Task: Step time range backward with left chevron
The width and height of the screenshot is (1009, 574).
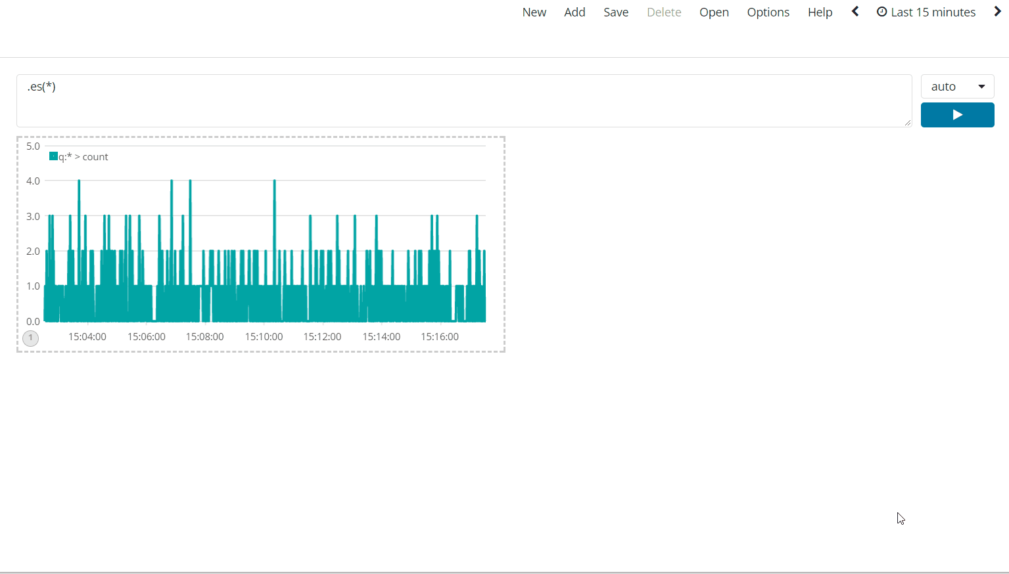Action: (x=855, y=11)
